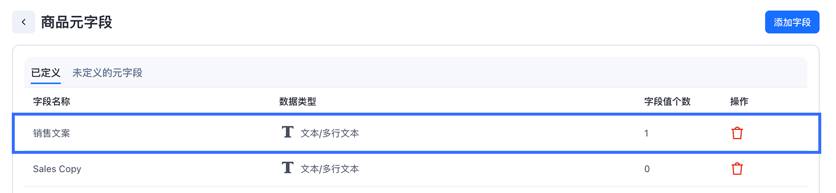Image resolution: width=836 pixels, height=193 pixels.
Task: Click the value count 0 for Sales Copy
Action: 647,169
